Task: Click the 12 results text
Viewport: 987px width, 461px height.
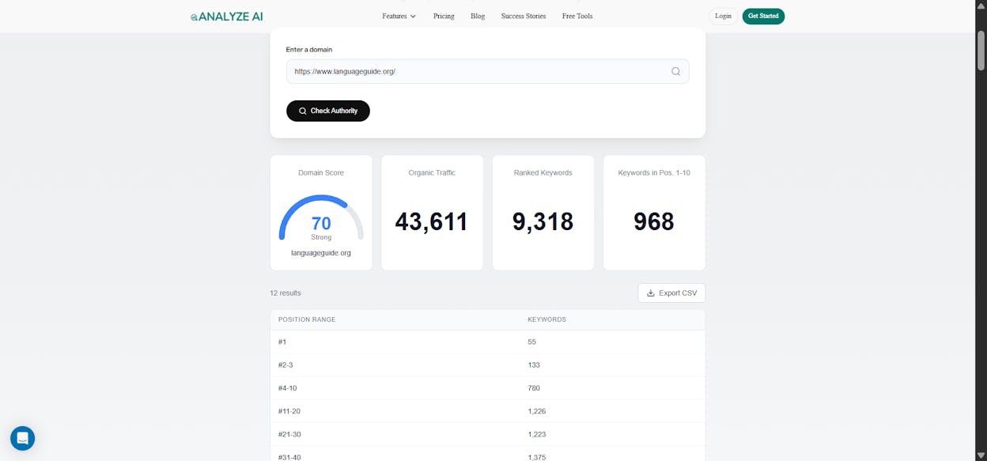Action: [x=286, y=293]
